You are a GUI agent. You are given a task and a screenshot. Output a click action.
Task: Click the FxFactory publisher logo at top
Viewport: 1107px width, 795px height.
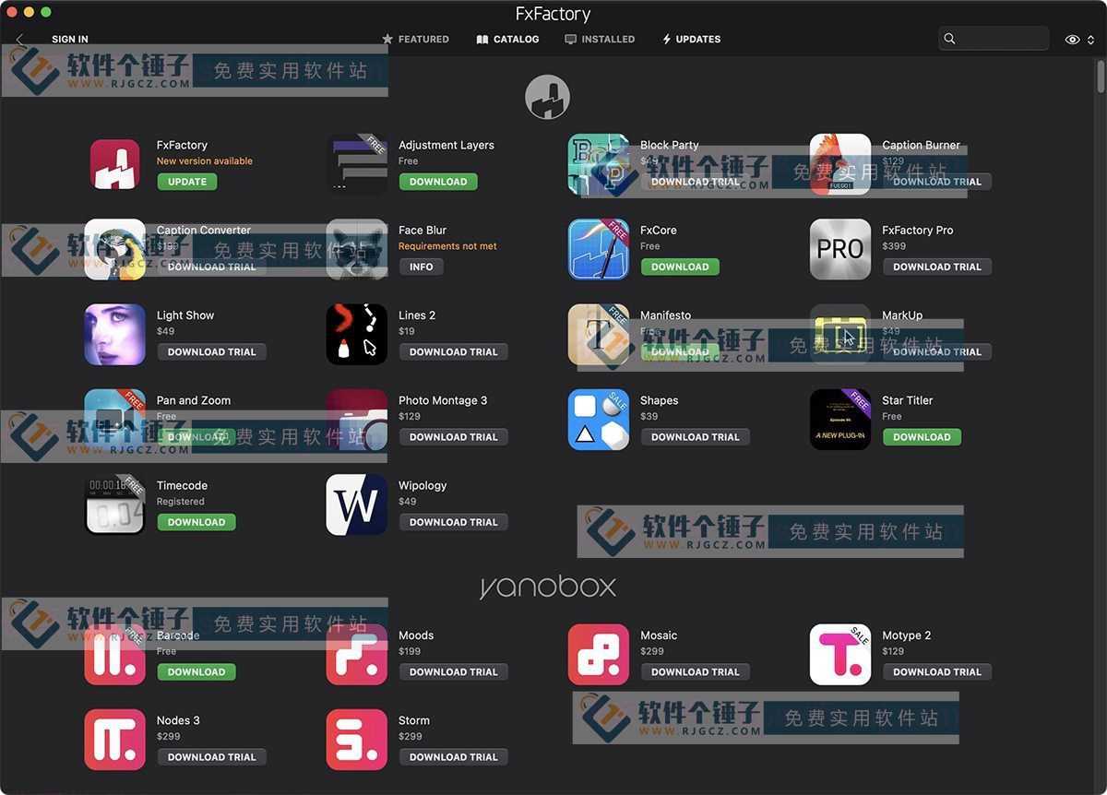548,97
